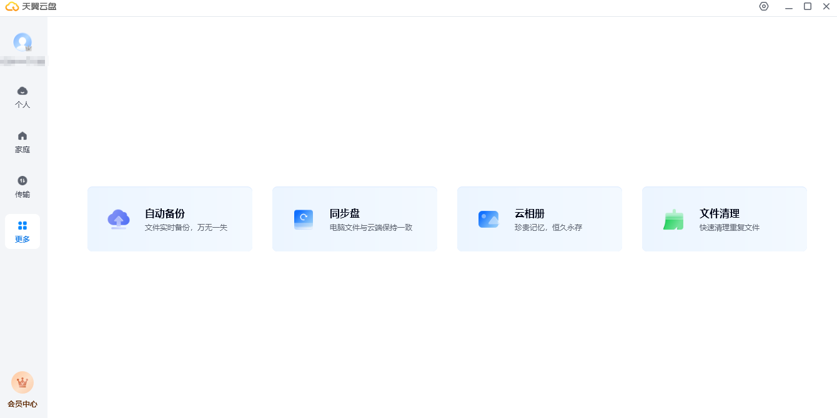The image size is (837, 418).
Task: Click the 同步盘 sync icon
Action: point(304,219)
